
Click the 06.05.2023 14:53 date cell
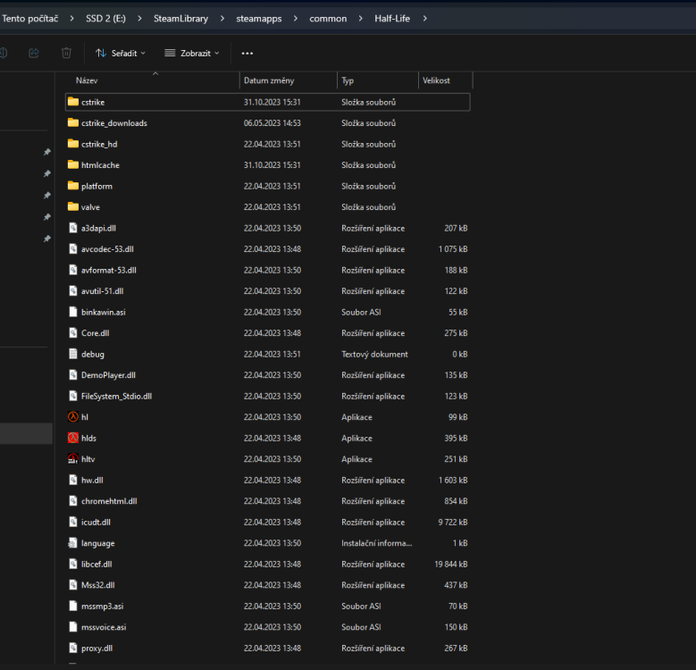[x=273, y=123]
